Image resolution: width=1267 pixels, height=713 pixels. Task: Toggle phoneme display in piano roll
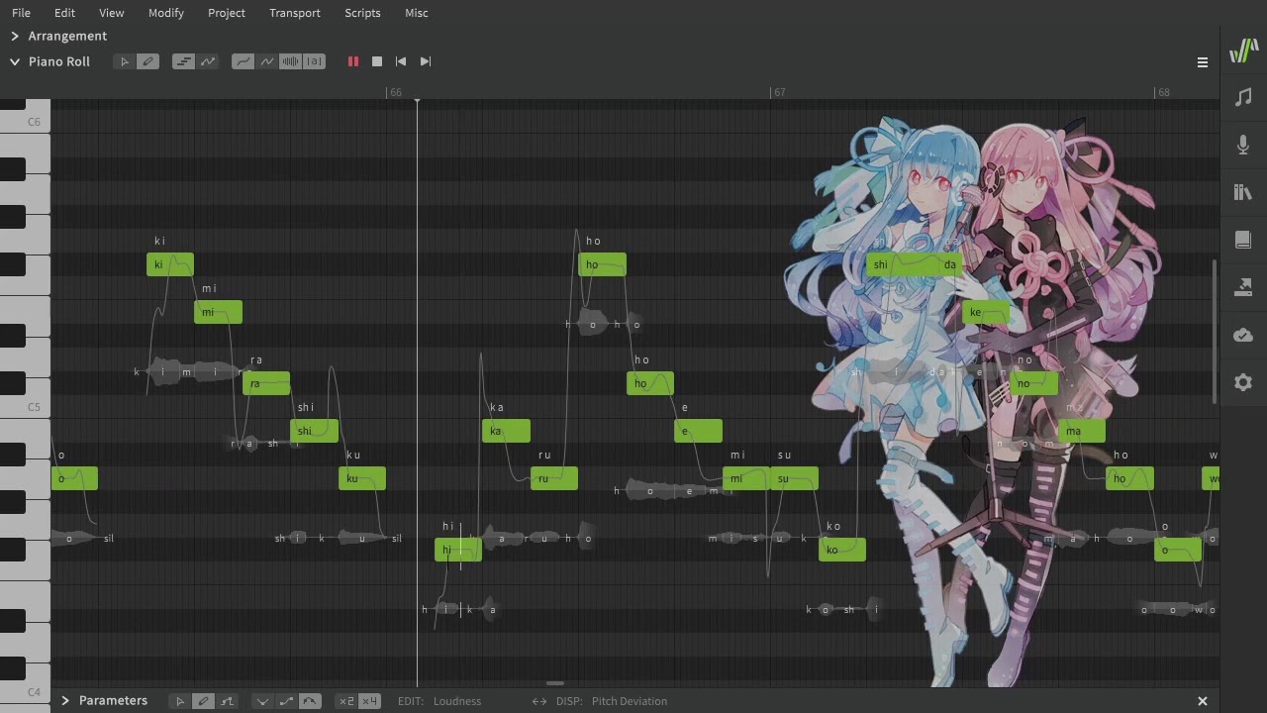pos(314,61)
